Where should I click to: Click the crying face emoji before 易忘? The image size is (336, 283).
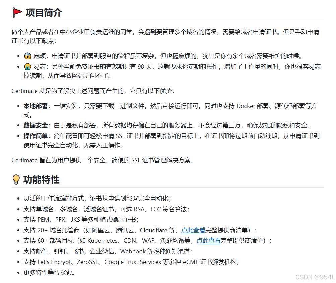(28, 67)
